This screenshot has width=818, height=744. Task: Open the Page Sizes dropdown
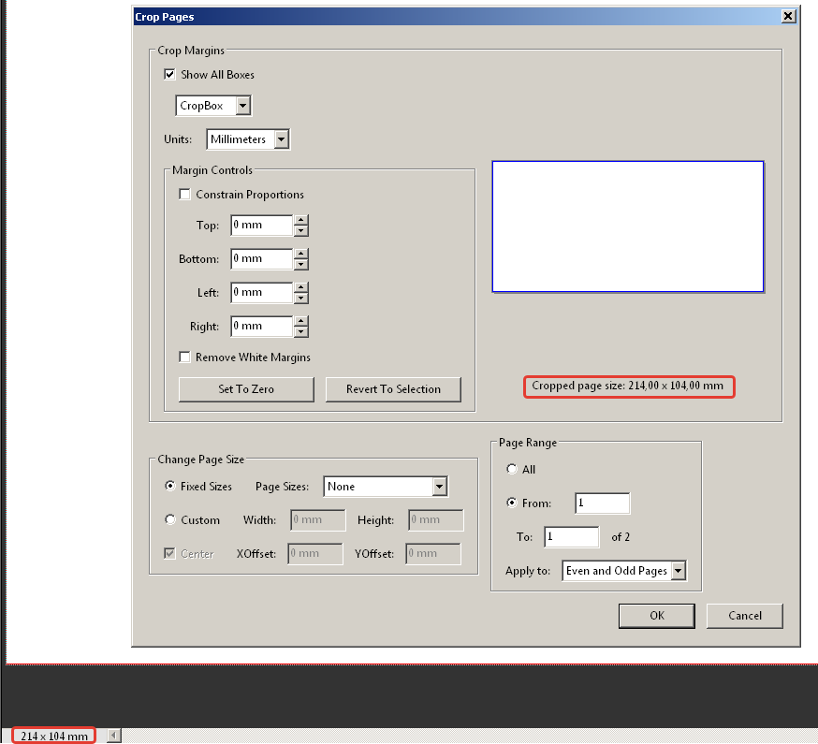coord(386,487)
